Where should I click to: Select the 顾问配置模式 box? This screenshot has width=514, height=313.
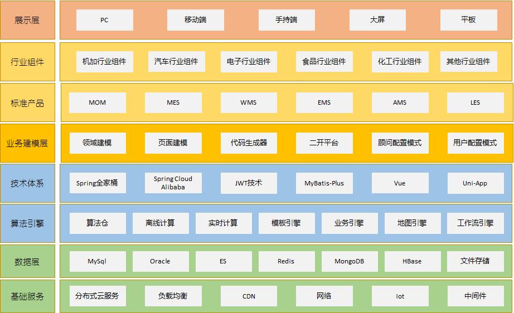[x=400, y=143]
